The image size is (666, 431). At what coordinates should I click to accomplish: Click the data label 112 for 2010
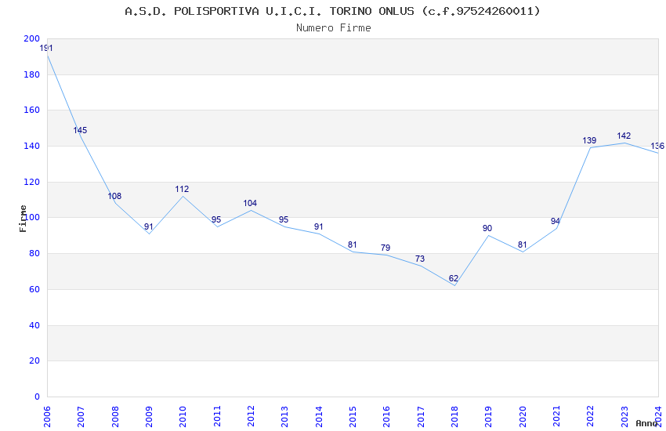point(182,189)
